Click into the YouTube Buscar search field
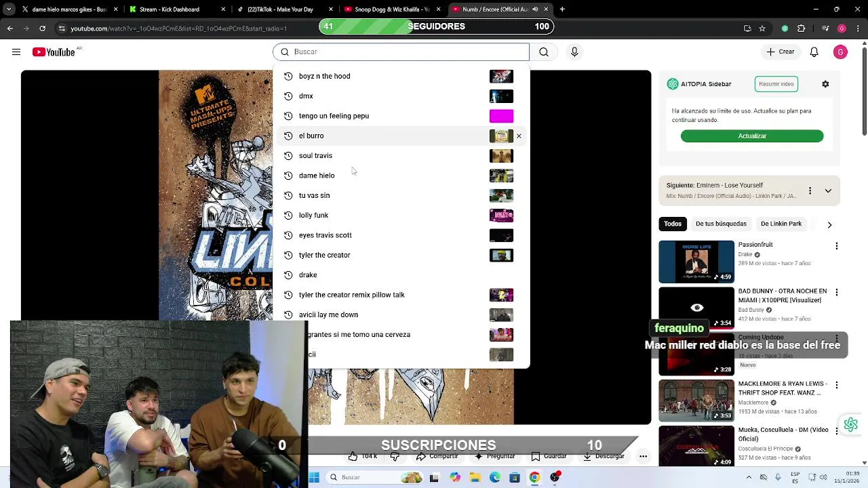 coord(401,52)
